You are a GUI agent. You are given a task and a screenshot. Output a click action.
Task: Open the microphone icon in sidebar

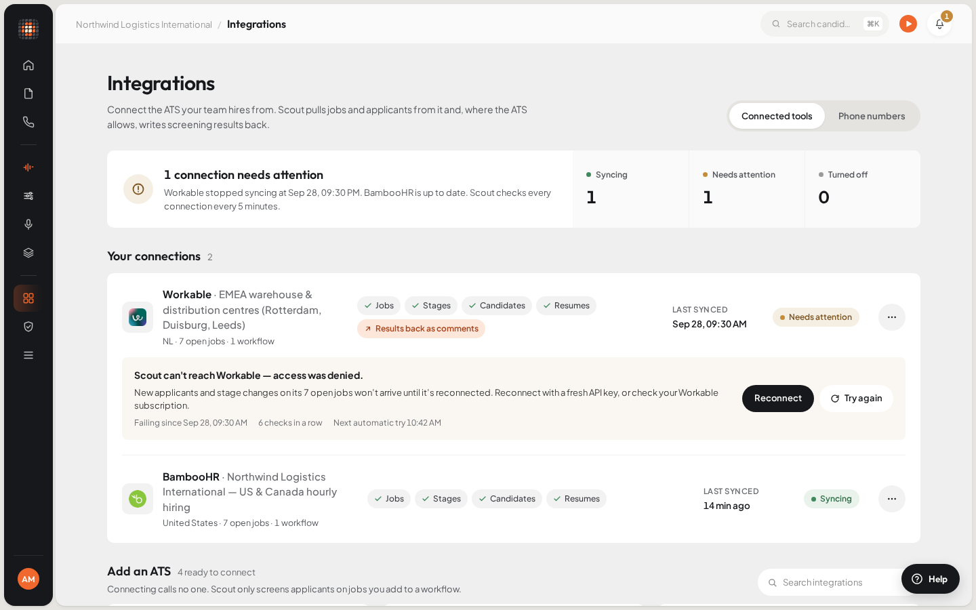pos(28,224)
